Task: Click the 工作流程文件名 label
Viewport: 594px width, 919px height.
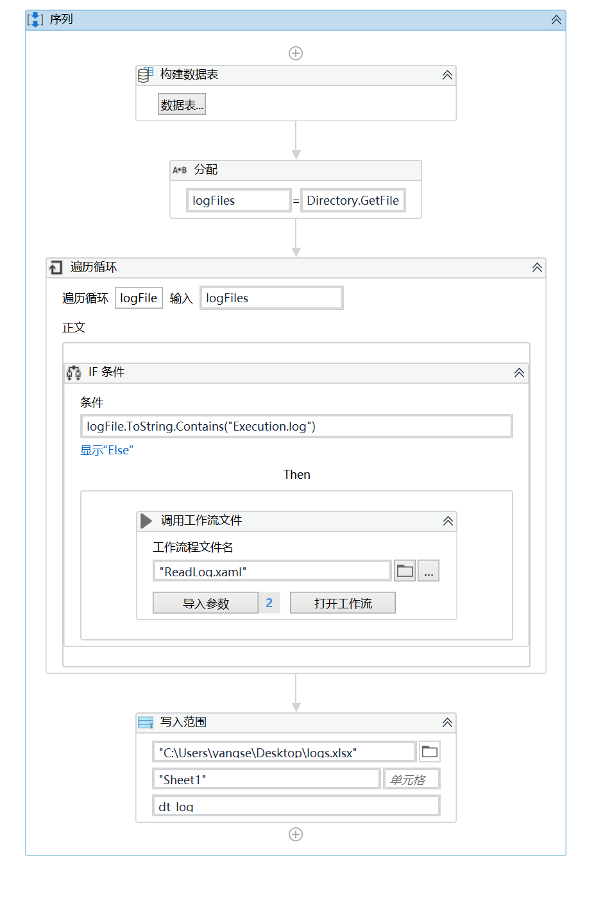Action: pos(193,547)
